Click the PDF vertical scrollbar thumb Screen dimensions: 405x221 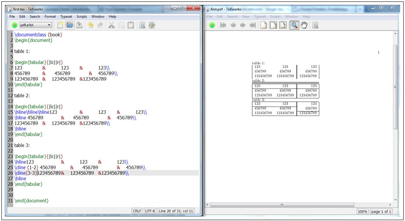point(395,87)
